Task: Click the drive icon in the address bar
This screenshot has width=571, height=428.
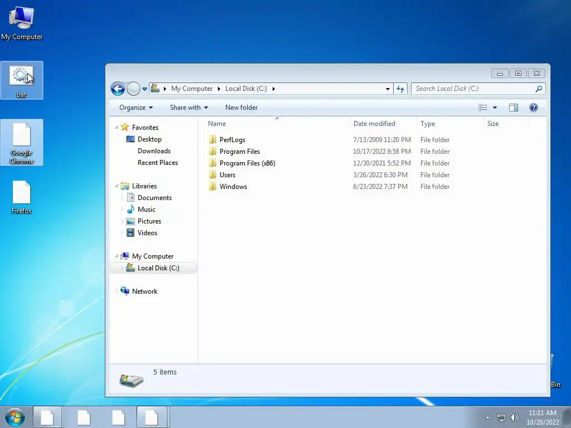Action: [155, 88]
